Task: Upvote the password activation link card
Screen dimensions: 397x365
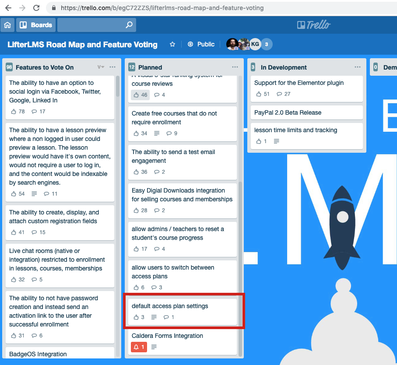Action: pos(18,335)
